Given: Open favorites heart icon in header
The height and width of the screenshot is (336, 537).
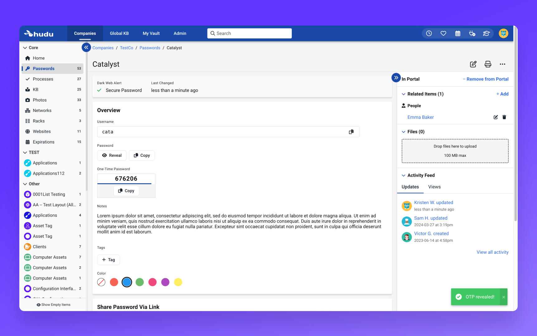Looking at the screenshot, I should (443, 33).
